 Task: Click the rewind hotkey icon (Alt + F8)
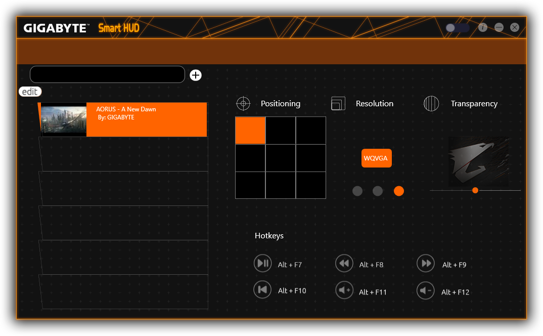344,263
